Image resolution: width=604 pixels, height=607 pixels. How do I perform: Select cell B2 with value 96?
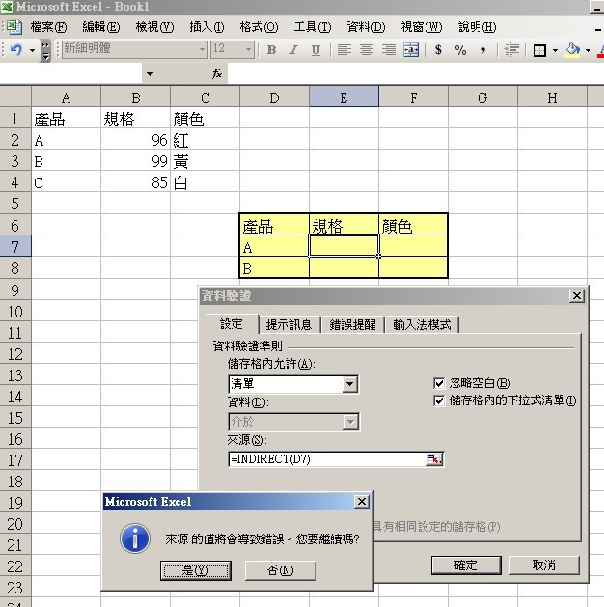click(x=135, y=140)
